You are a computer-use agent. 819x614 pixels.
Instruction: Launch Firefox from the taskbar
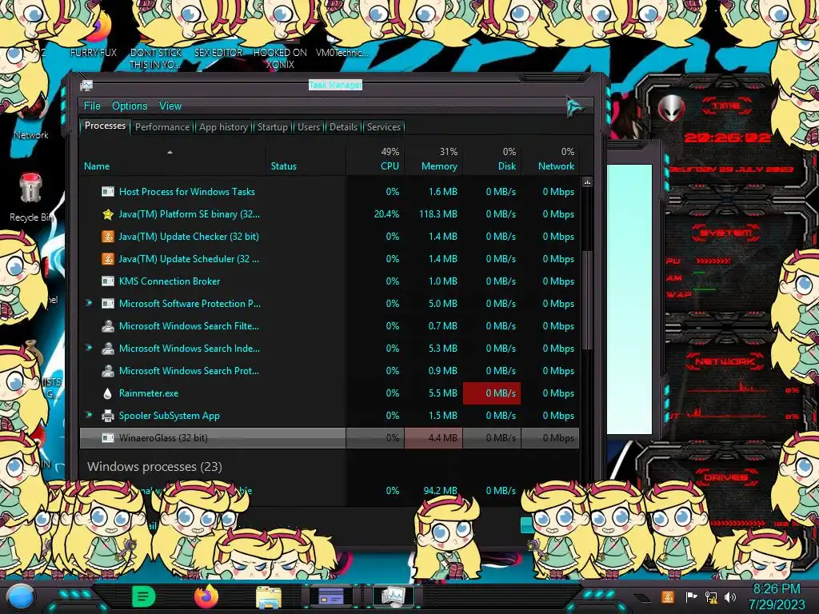206,596
